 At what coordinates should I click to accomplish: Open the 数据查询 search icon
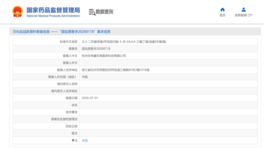[x=92, y=12]
